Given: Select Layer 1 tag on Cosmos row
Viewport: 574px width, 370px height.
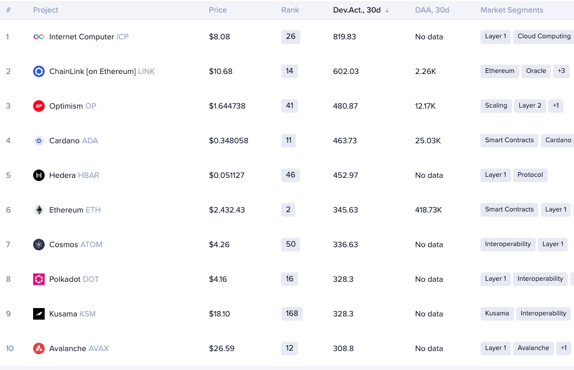Looking at the screenshot, I should [553, 244].
